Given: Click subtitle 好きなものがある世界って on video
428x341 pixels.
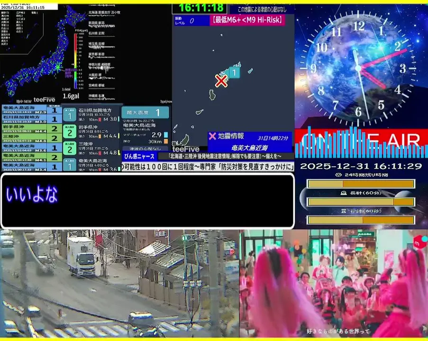Looking at the screenshot, I should [x=338, y=331].
